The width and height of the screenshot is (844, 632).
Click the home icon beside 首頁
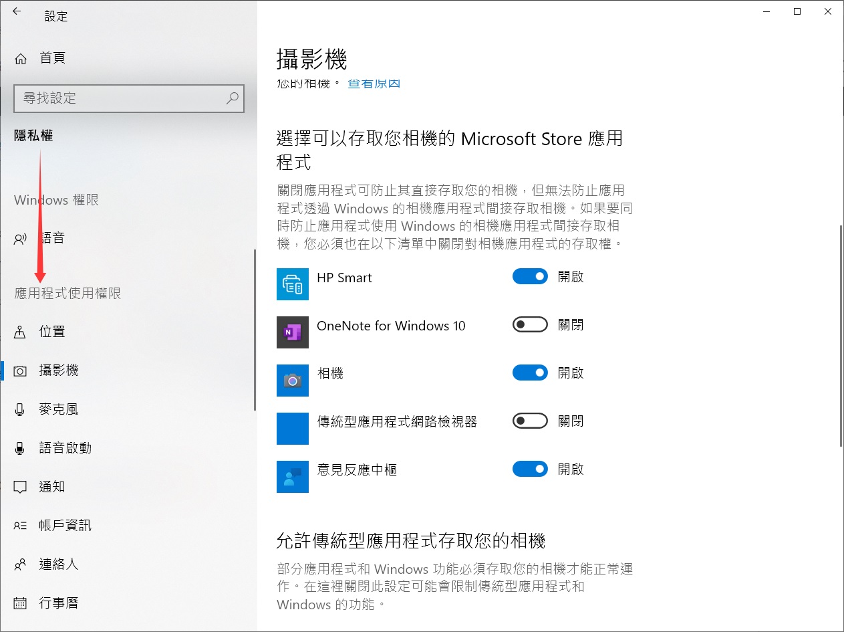[x=21, y=58]
